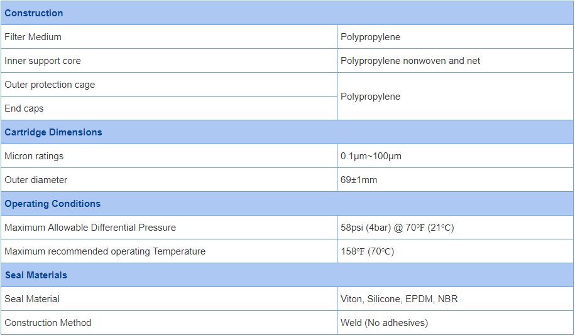
Task: Select the Outer protection cage row
Action: pyautogui.click(x=50, y=85)
